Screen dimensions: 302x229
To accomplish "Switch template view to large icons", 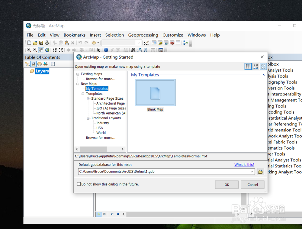I will pyautogui.click(x=263, y=66).
